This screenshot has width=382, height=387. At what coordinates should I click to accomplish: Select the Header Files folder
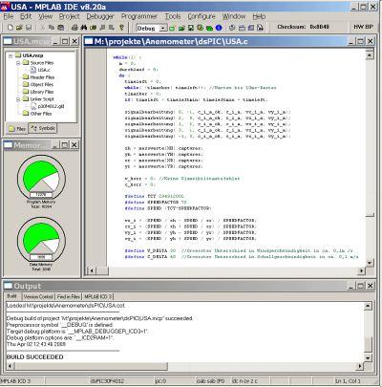coord(42,77)
